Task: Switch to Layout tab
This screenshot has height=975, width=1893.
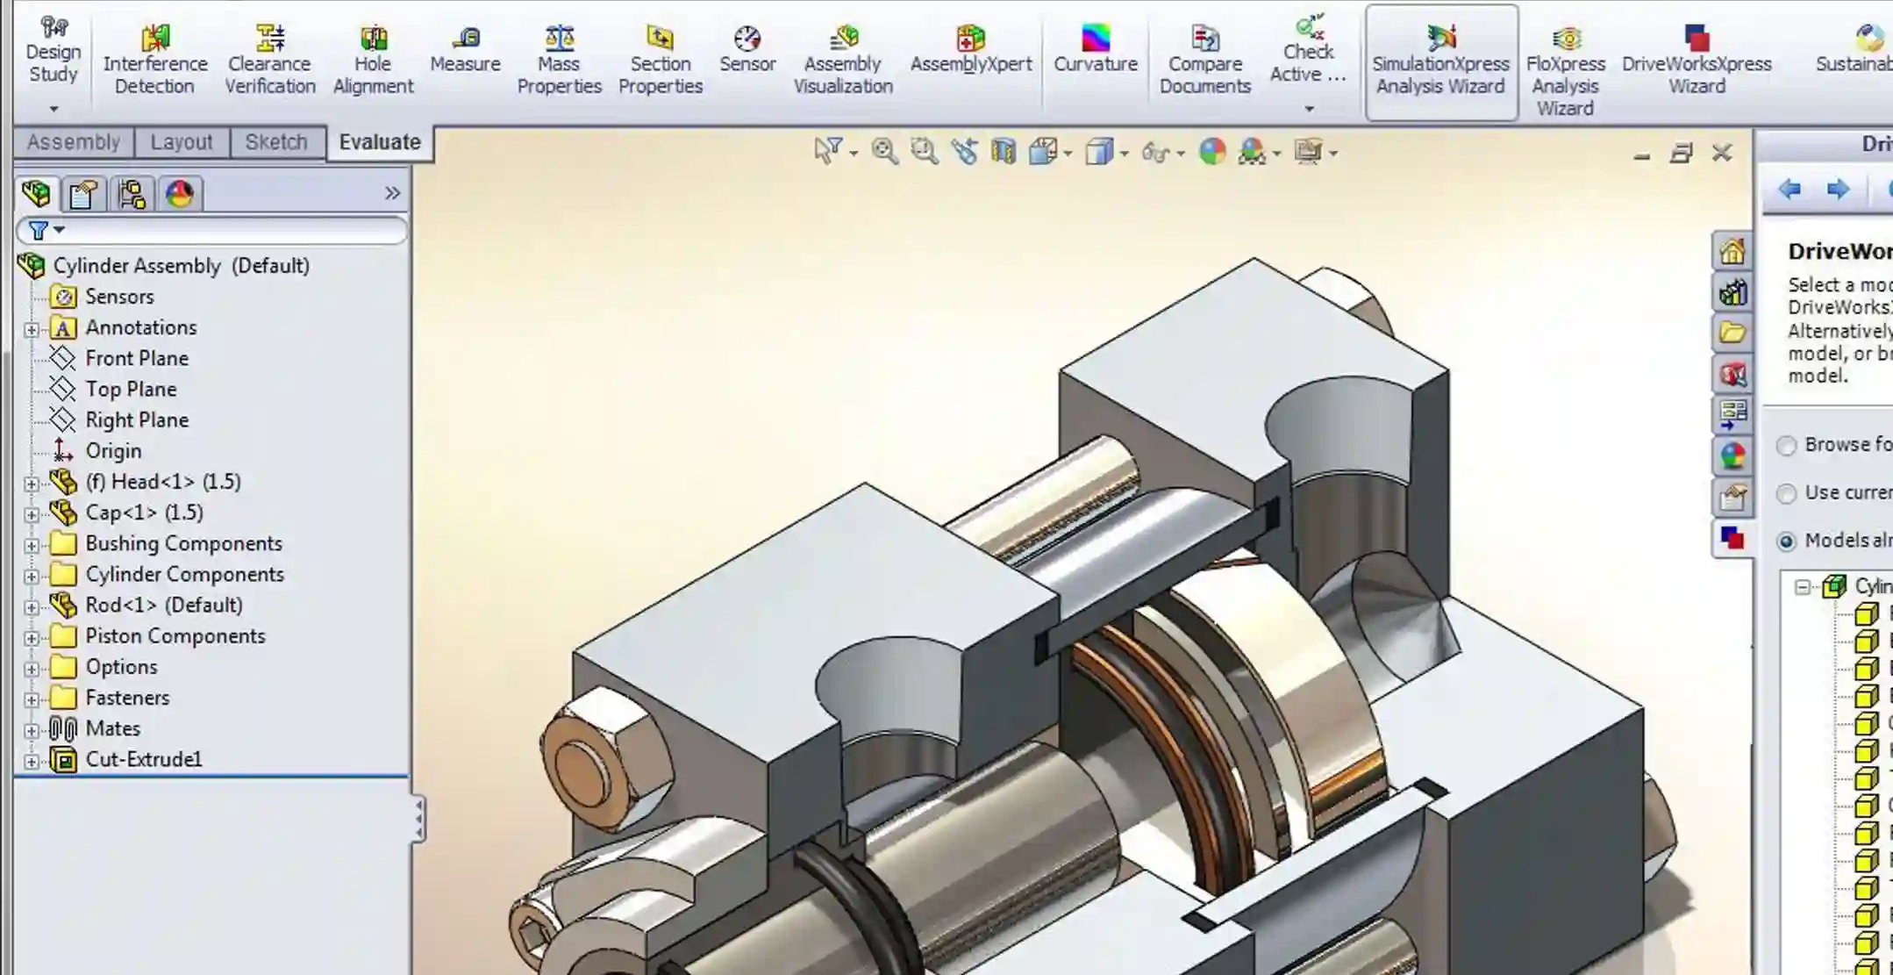Action: [182, 142]
